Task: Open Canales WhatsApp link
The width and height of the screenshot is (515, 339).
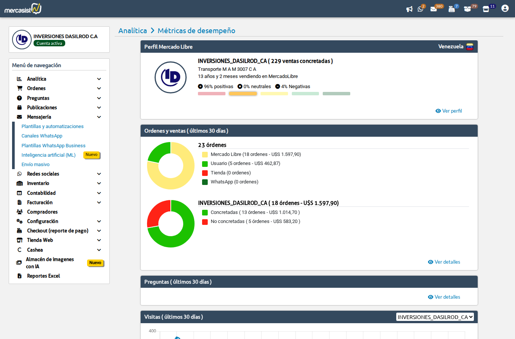Action: coord(42,136)
